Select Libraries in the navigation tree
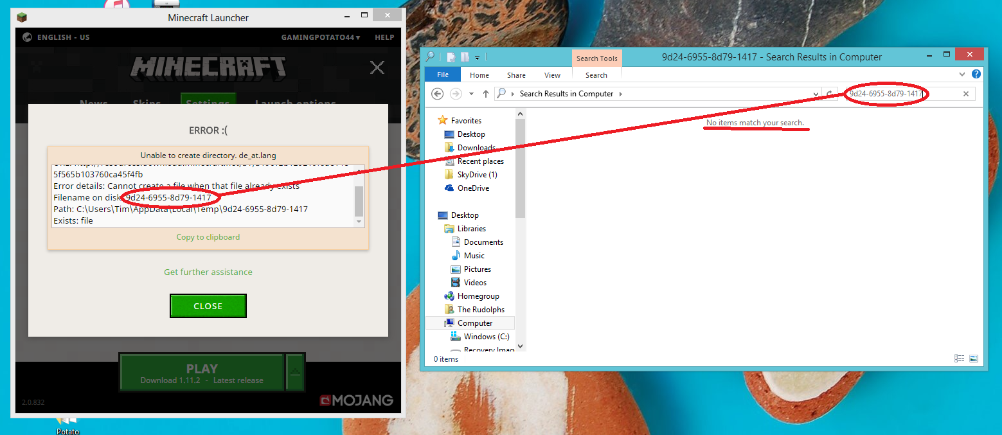The width and height of the screenshot is (1002, 435). 465,229
